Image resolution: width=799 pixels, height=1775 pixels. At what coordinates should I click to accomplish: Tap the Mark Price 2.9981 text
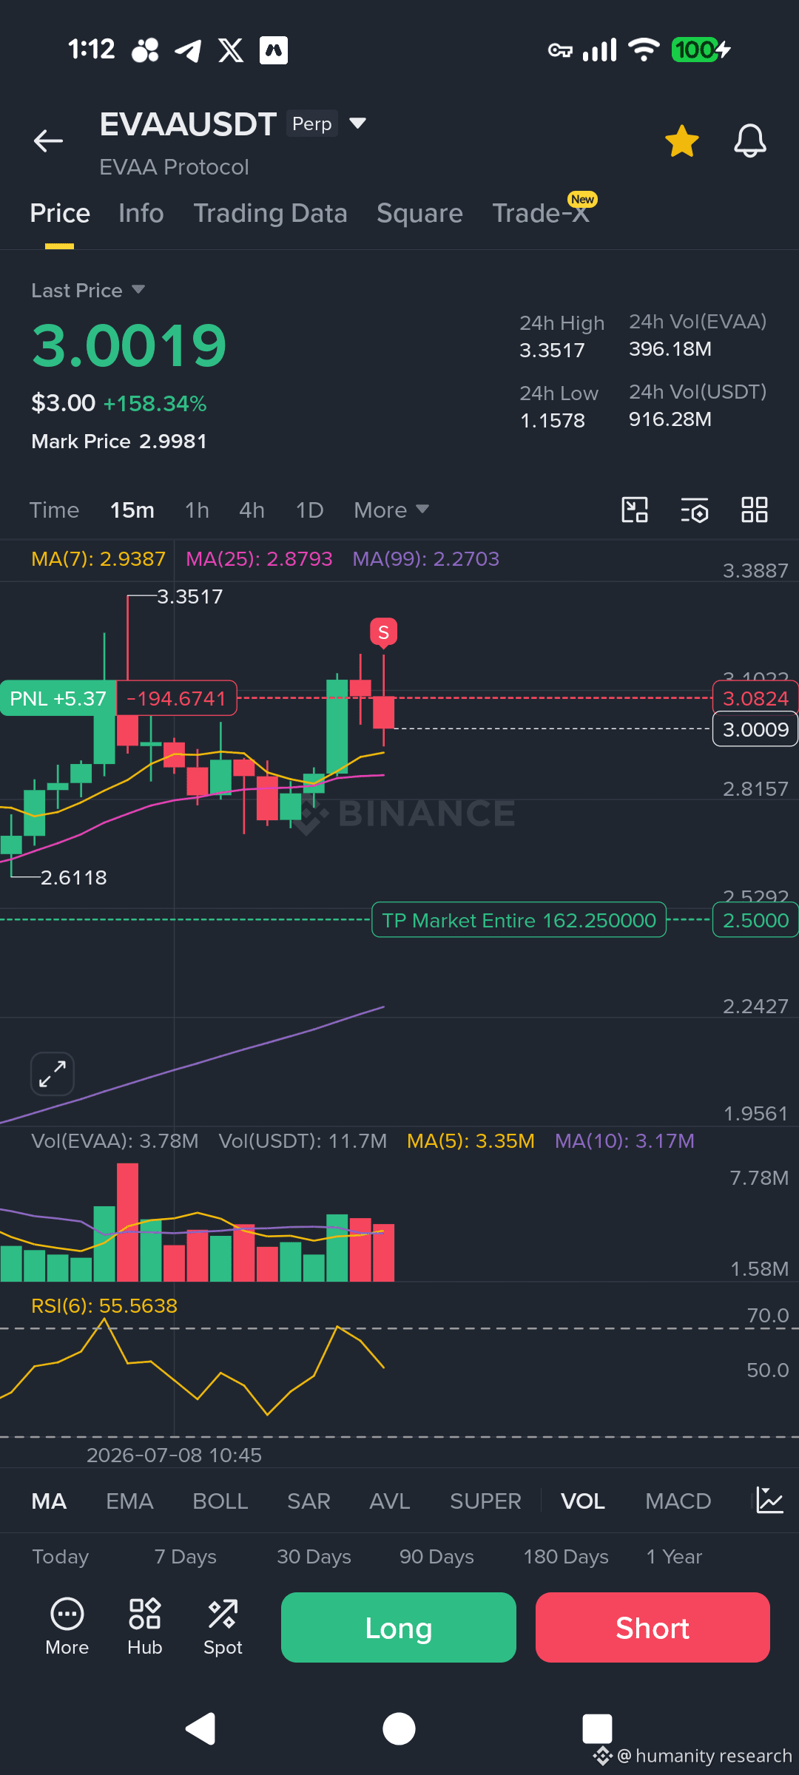click(x=119, y=442)
